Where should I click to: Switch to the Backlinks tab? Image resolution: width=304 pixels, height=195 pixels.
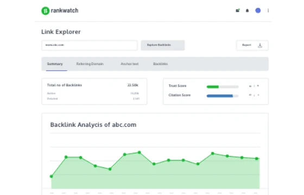[160, 64]
